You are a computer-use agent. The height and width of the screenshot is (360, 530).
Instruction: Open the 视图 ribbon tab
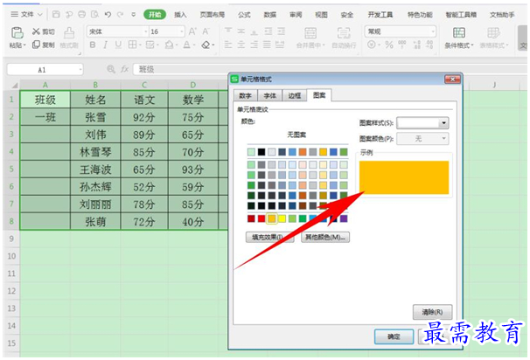pos(321,15)
